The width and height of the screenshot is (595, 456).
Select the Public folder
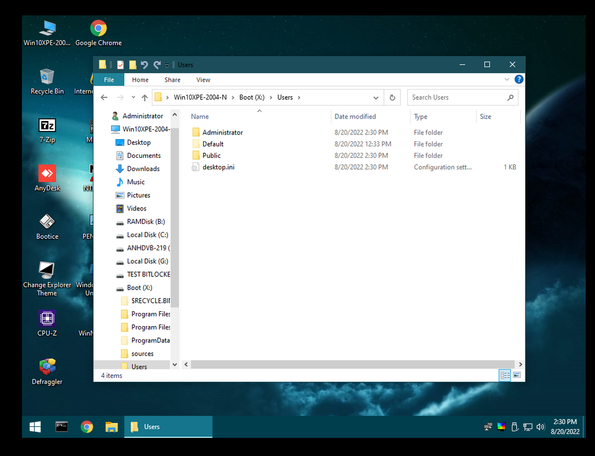point(212,156)
